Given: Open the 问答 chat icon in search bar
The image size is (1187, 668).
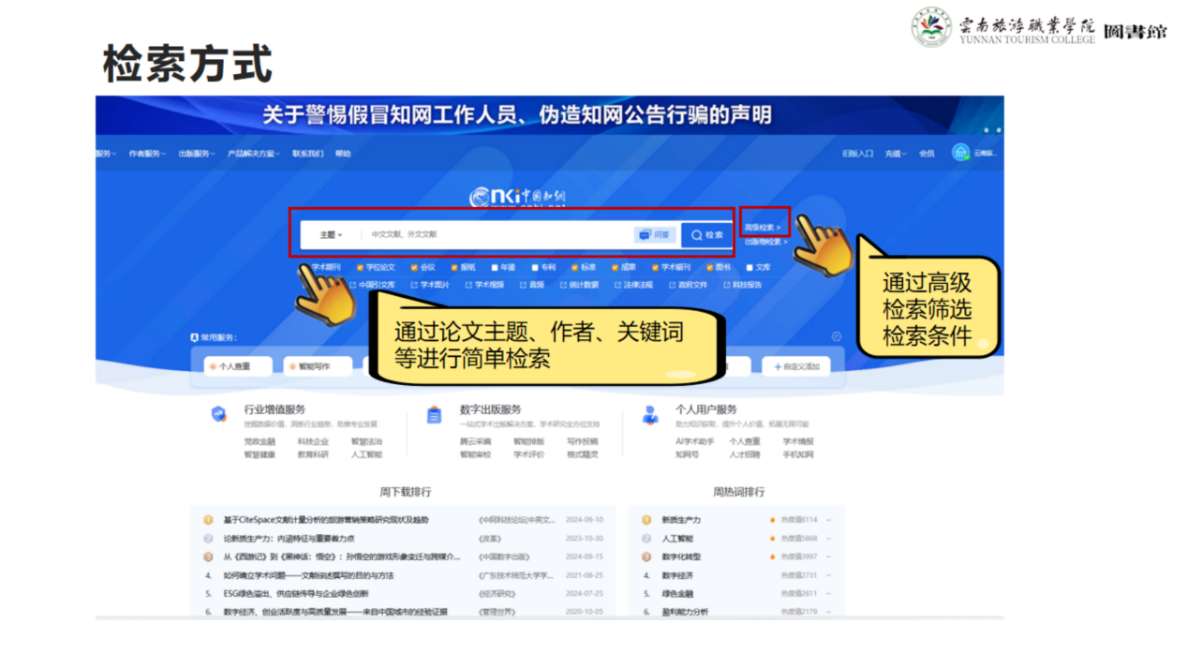Looking at the screenshot, I should (655, 235).
